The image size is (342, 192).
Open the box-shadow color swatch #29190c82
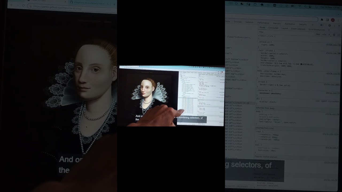[301, 64]
